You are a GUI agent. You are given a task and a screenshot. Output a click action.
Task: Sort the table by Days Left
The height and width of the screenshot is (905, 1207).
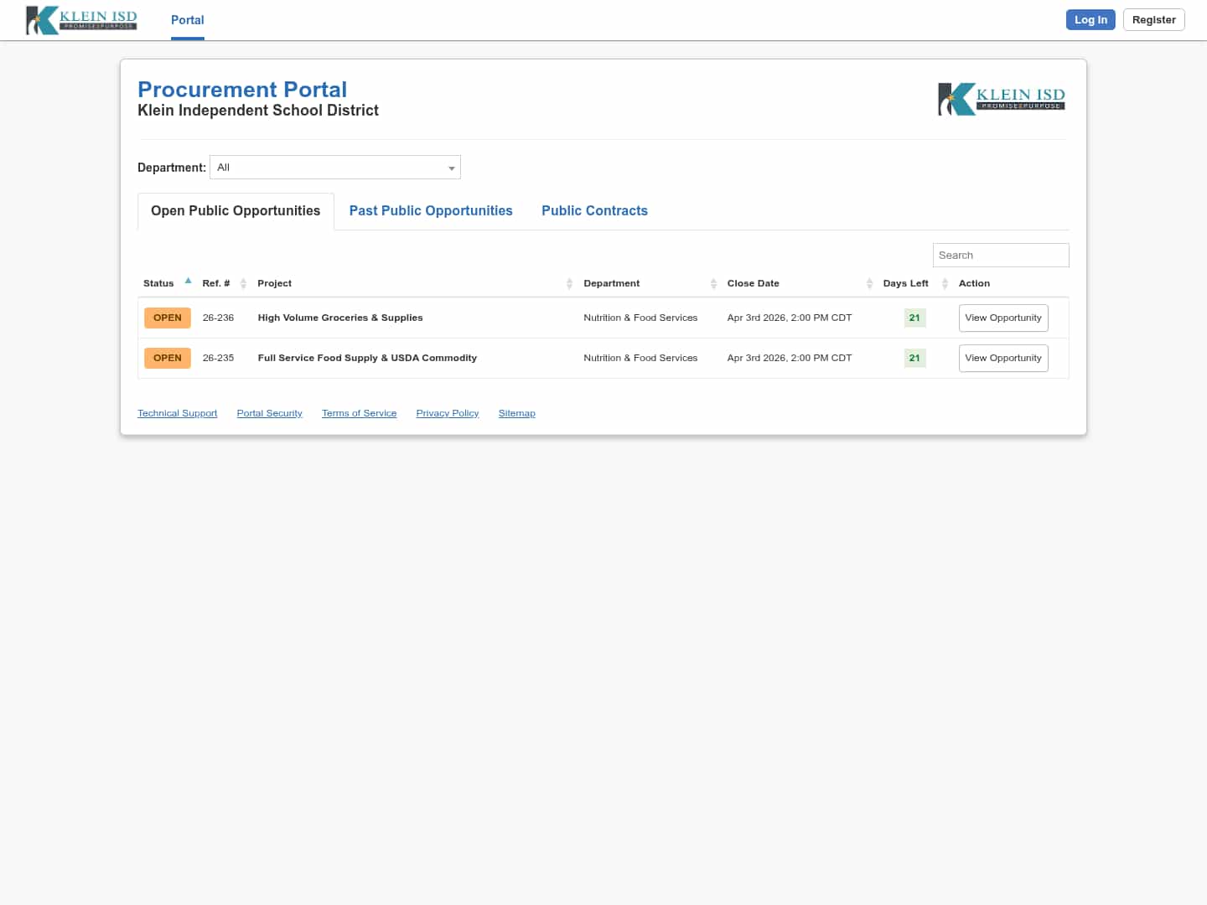(x=945, y=283)
